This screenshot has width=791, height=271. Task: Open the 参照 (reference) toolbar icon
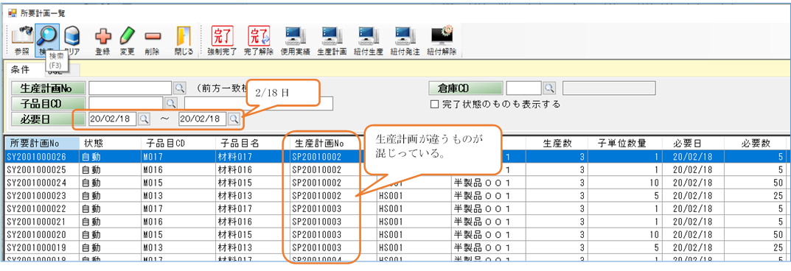click(21, 40)
